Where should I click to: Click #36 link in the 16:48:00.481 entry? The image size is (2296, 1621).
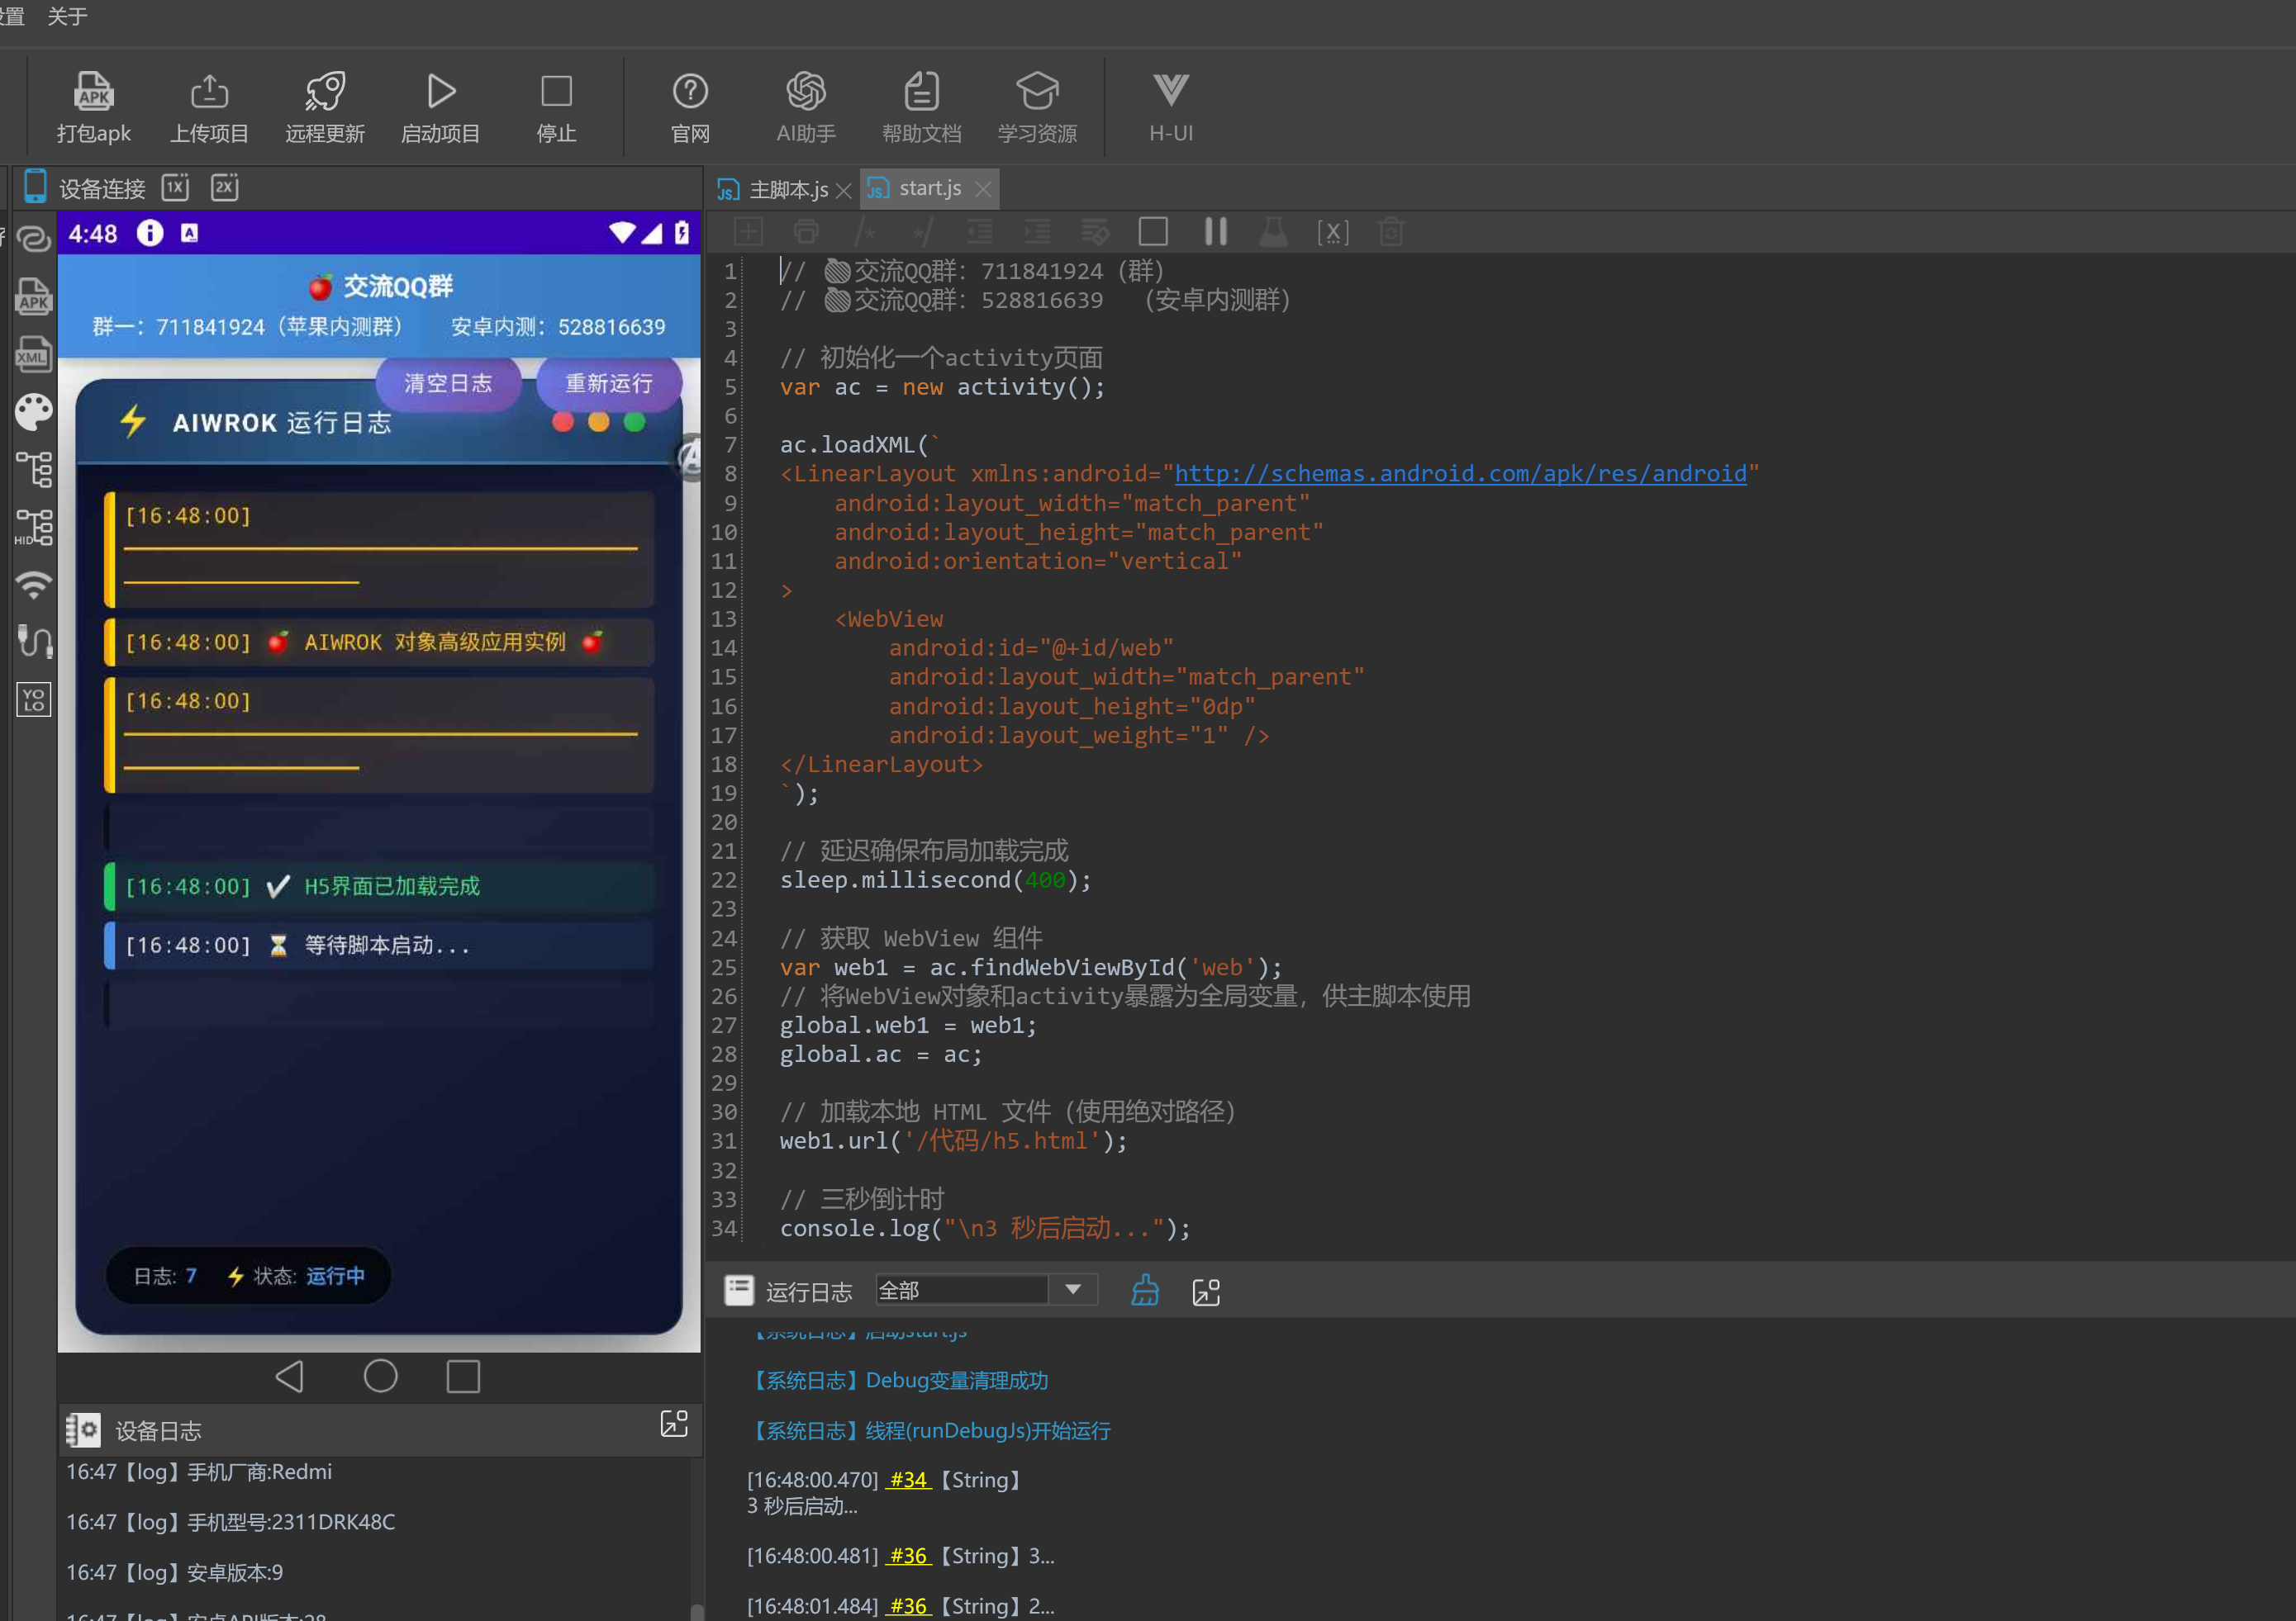point(908,1555)
